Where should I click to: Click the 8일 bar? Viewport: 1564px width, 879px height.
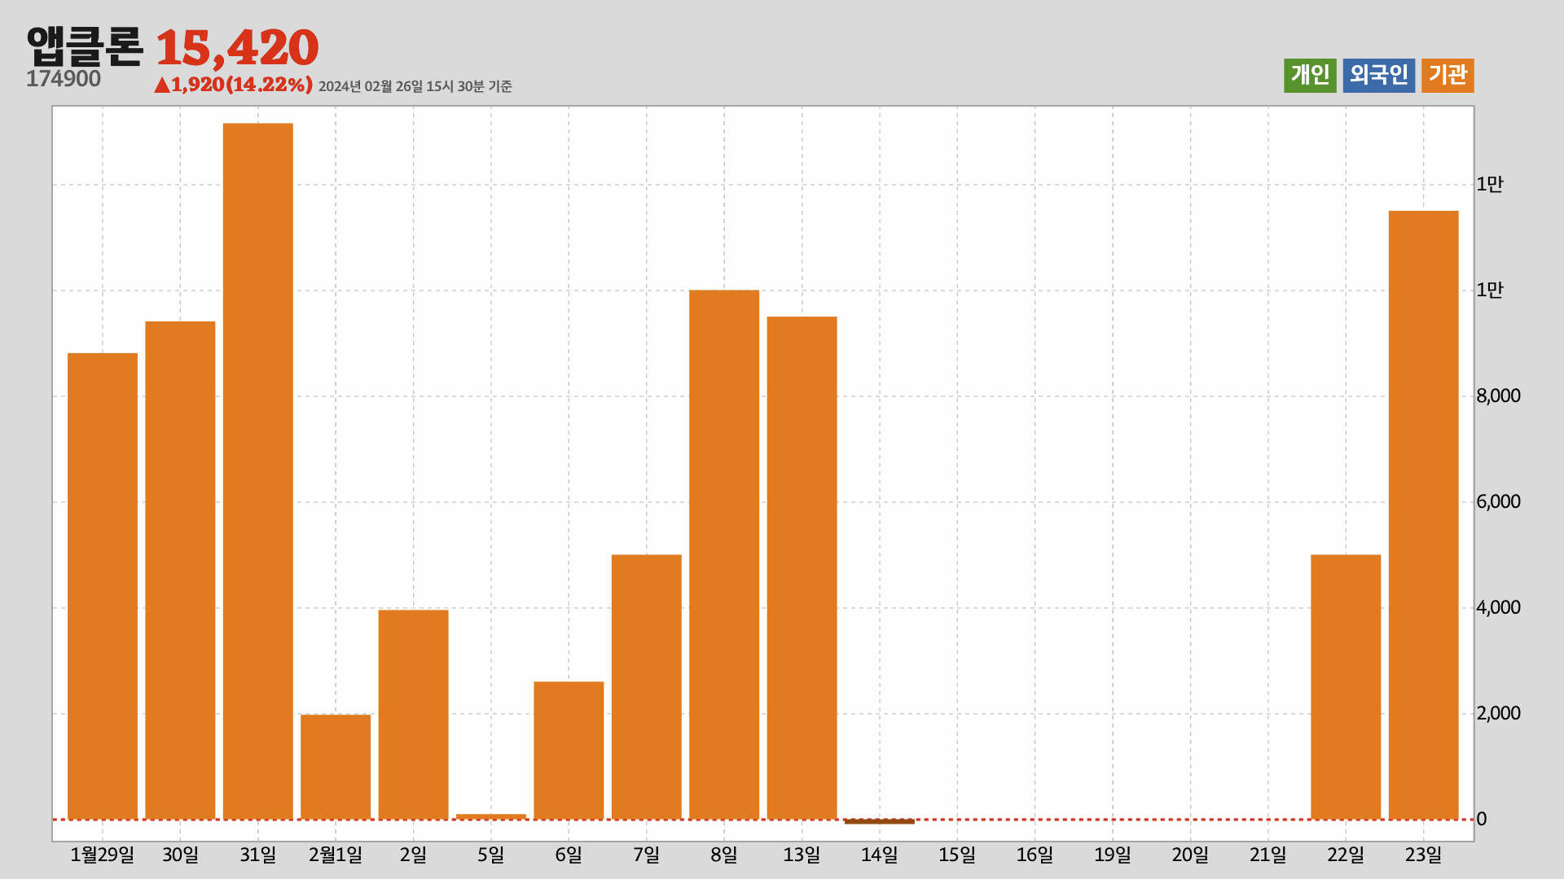724,555
